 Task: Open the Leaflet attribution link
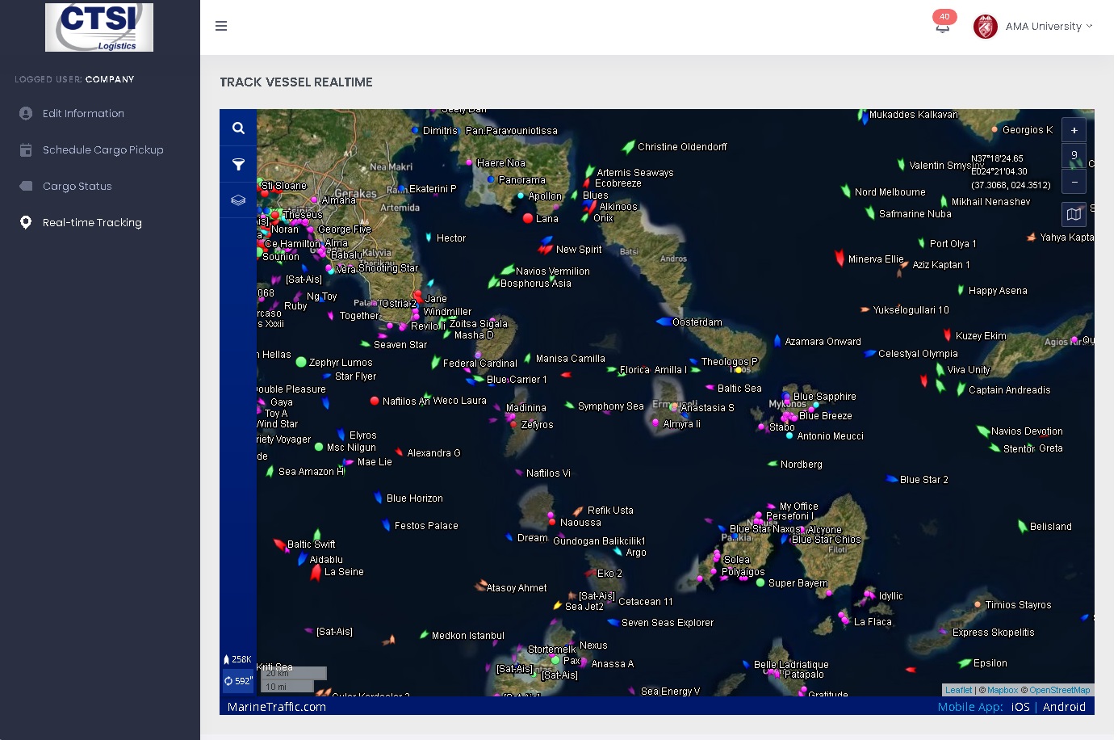(x=958, y=690)
